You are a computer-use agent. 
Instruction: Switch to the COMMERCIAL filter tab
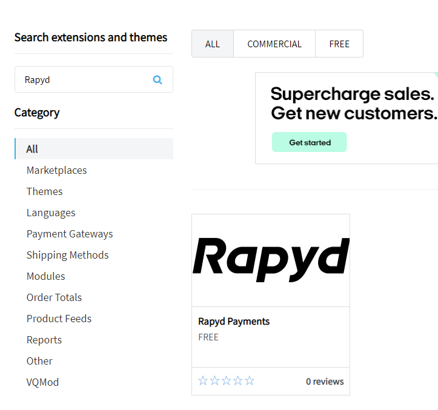point(274,44)
